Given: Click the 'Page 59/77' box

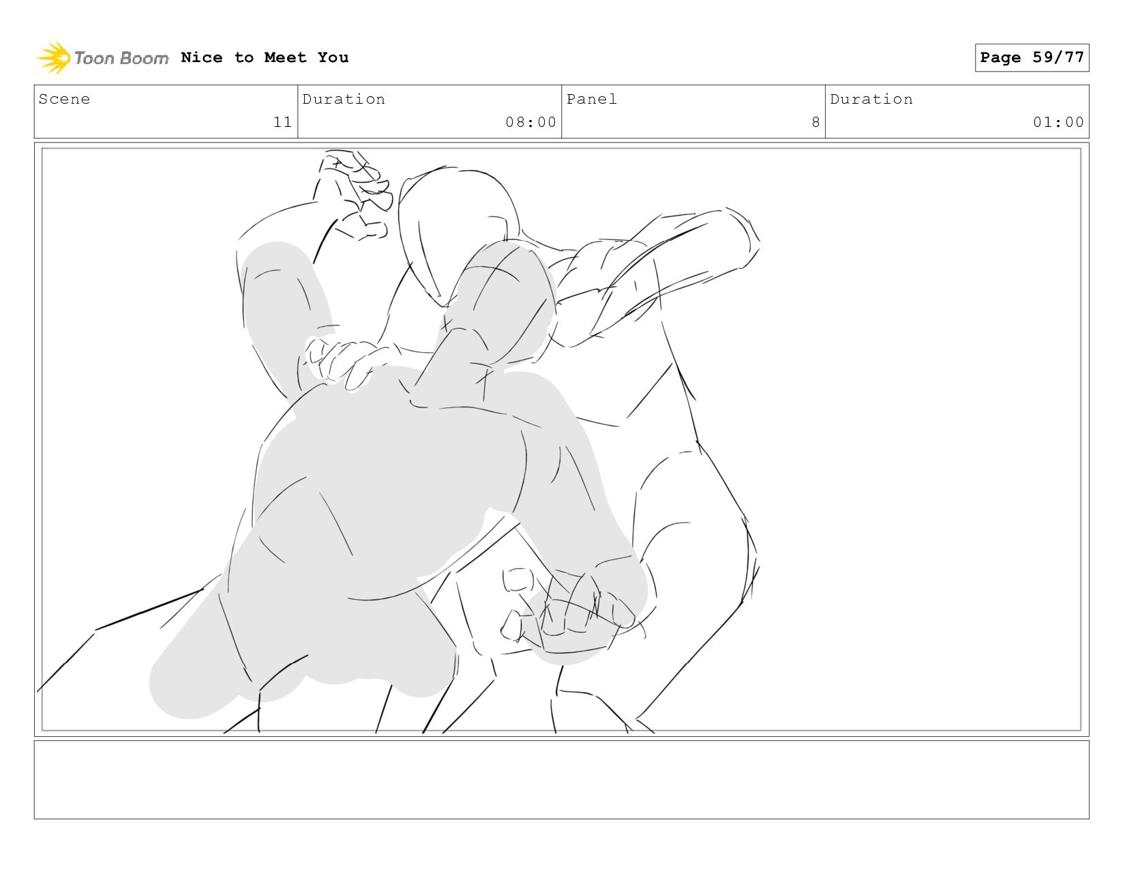Looking at the screenshot, I should click(x=1032, y=57).
